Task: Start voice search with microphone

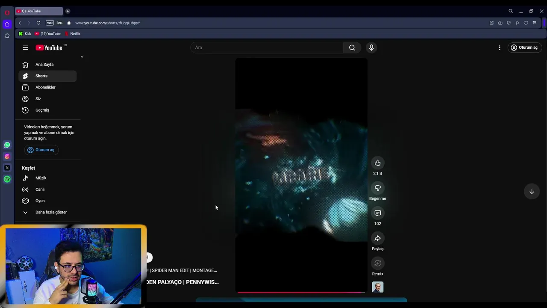Action: [371, 47]
